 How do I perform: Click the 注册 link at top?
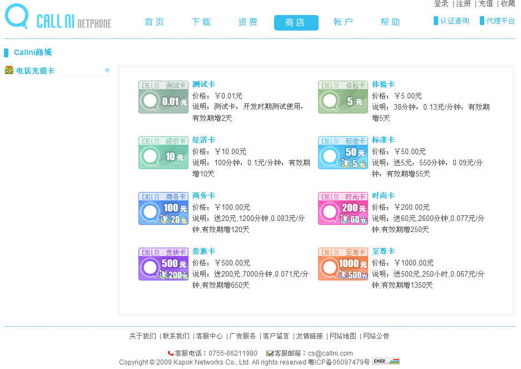pyautogui.click(x=464, y=4)
